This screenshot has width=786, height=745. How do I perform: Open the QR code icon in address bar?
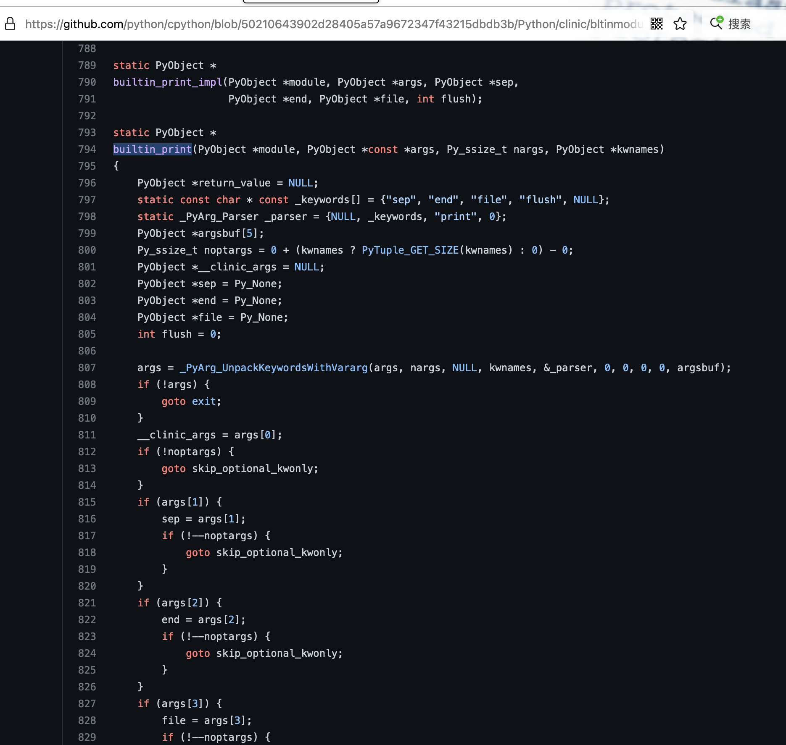(656, 24)
